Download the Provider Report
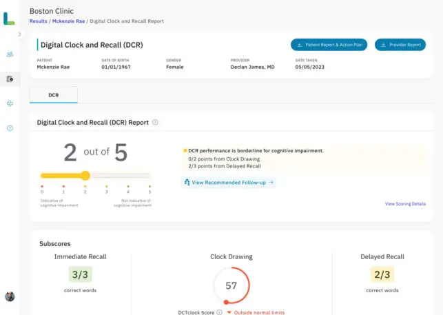This screenshot has height=315, width=443. [x=400, y=45]
